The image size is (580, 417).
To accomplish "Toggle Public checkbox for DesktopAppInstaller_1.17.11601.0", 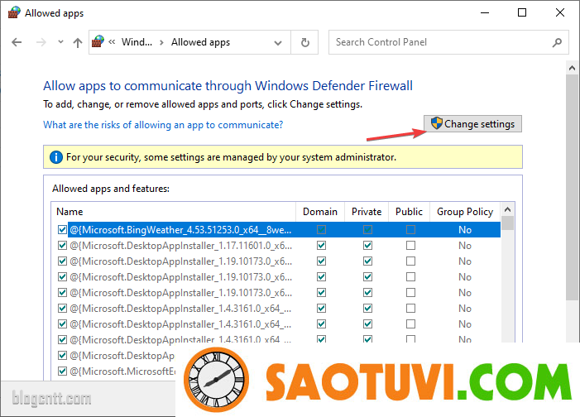I will pyautogui.click(x=410, y=245).
